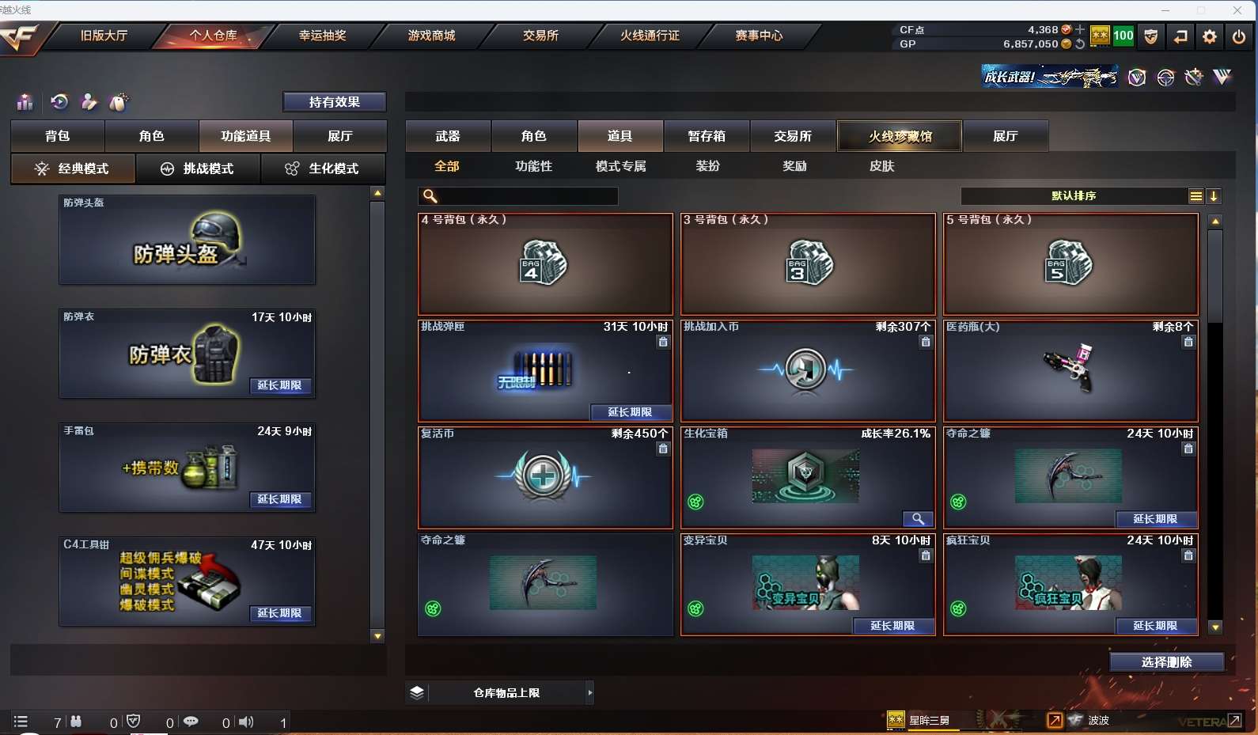
Task: Open the ranking podium icon above 背包 tab
Action: (25, 102)
